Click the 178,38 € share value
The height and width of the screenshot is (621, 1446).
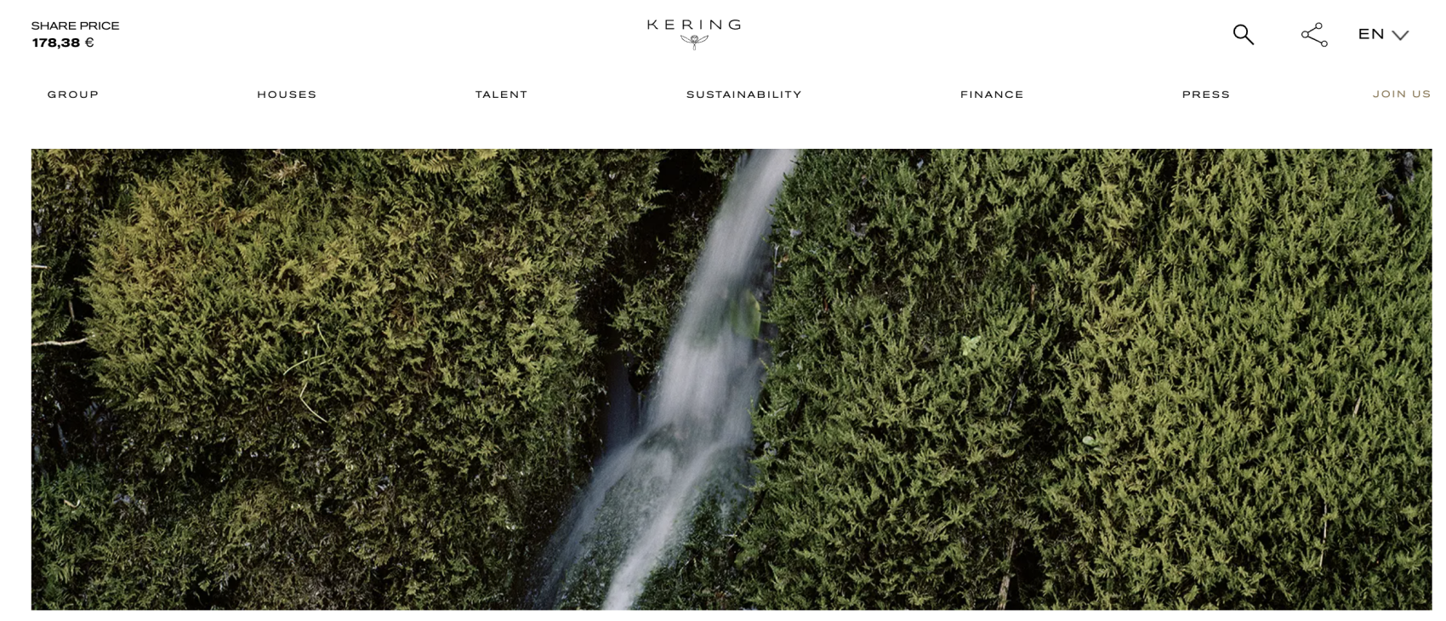(x=63, y=43)
